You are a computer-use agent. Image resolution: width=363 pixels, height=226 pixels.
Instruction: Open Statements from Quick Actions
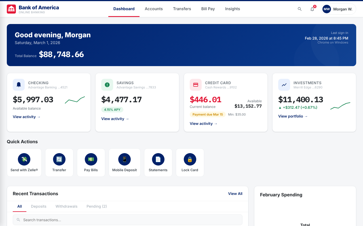coord(158,159)
